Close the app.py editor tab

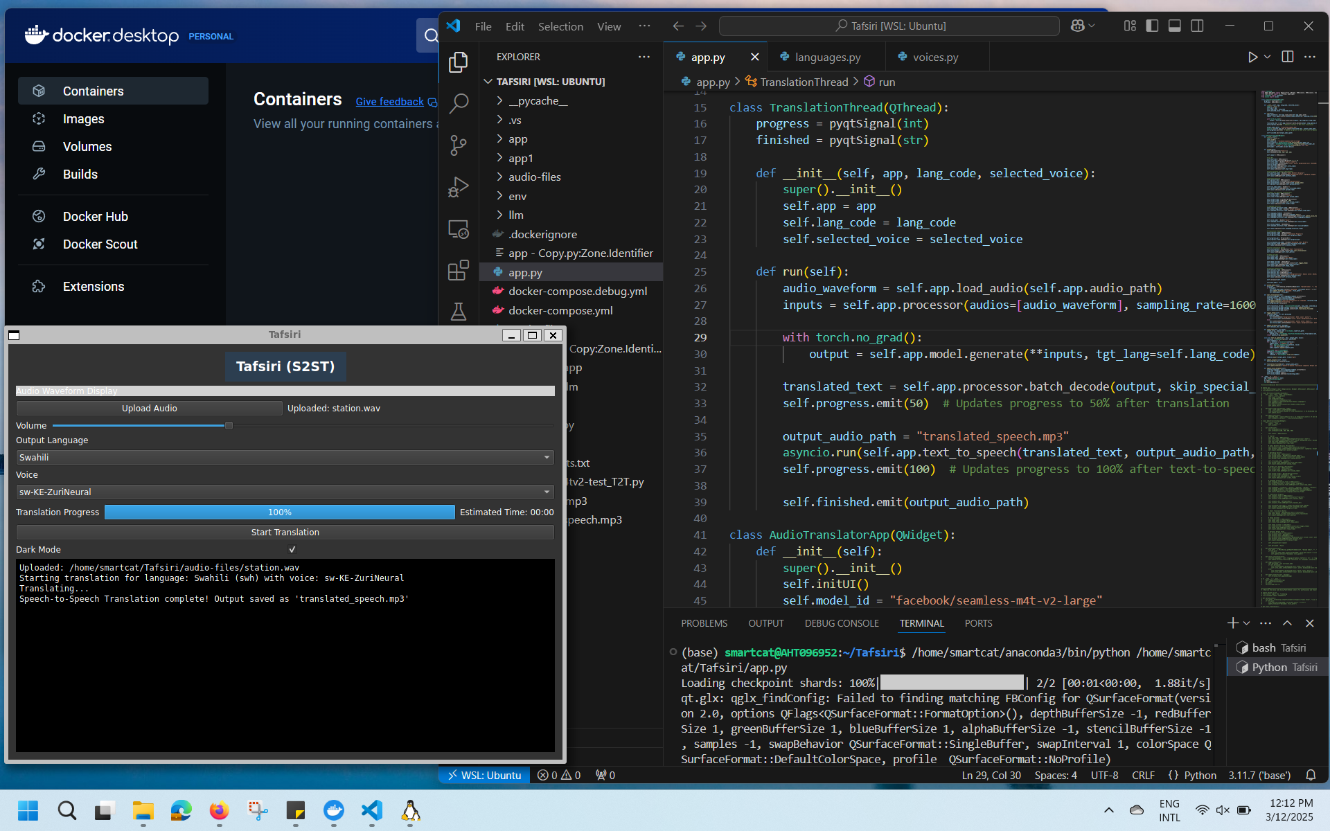tap(755, 57)
